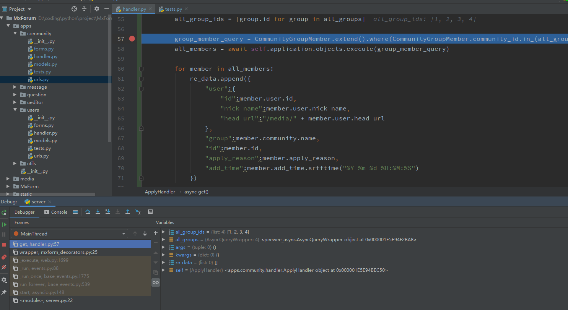This screenshot has height=310, width=568.
Task: Expand the re_data variable
Action: [164, 262]
